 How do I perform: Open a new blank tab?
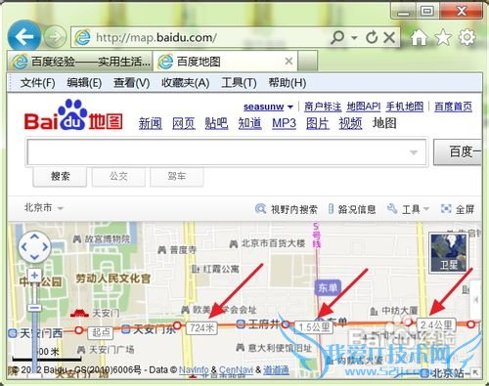(307, 62)
